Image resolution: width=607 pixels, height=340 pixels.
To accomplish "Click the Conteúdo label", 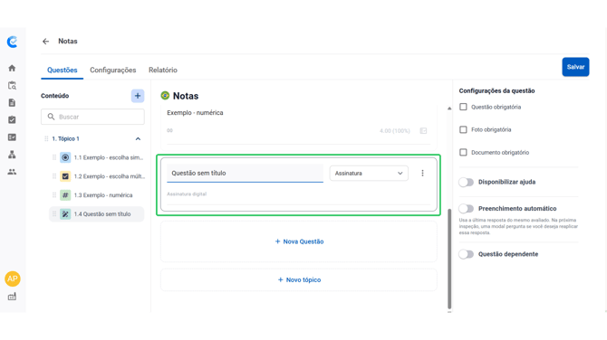I will pyautogui.click(x=55, y=96).
